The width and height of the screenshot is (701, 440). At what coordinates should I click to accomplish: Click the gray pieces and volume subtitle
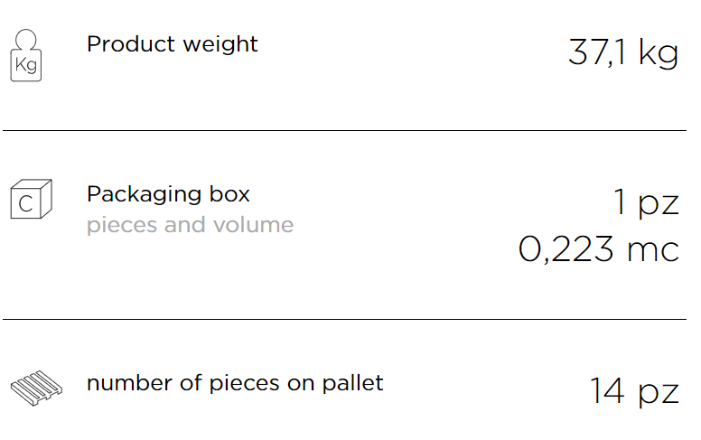(x=190, y=225)
